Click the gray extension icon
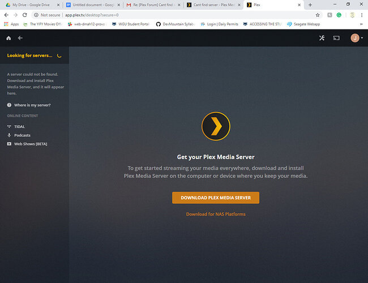This screenshot has width=368, height=283. (330, 15)
